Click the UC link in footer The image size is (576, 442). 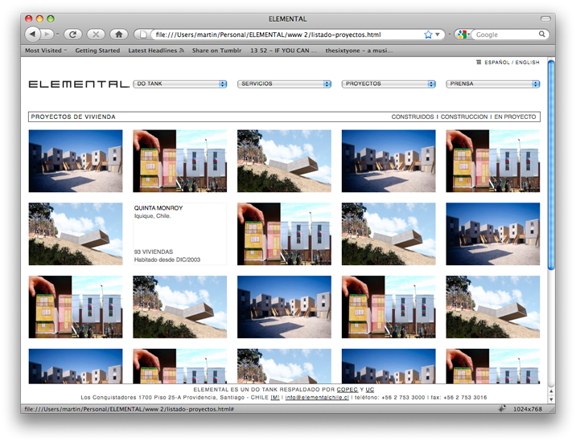pyautogui.click(x=370, y=390)
